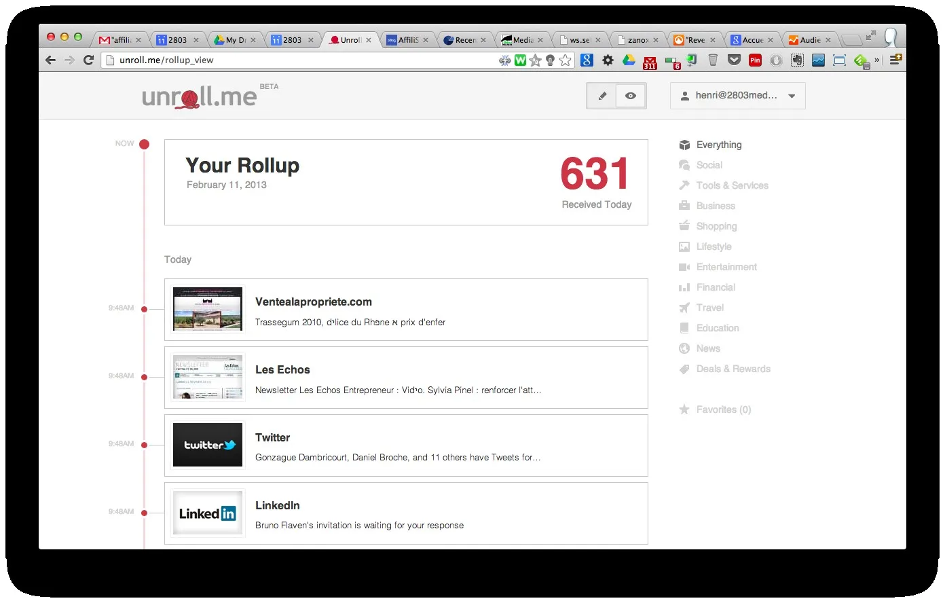The width and height of the screenshot is (945, 603).
Task: Open the Gmail extension showing 311
Action: coord(650,62)
